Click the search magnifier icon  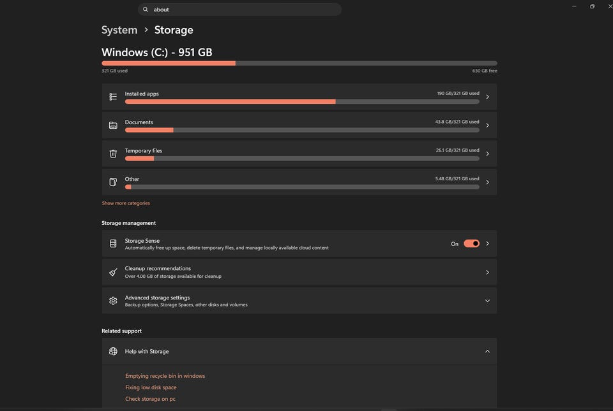point(146,10)
